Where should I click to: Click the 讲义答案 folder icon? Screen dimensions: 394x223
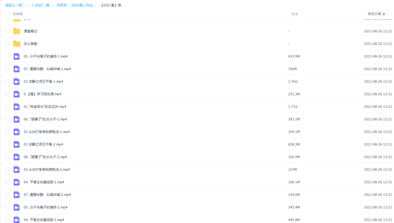coord(17,44)
